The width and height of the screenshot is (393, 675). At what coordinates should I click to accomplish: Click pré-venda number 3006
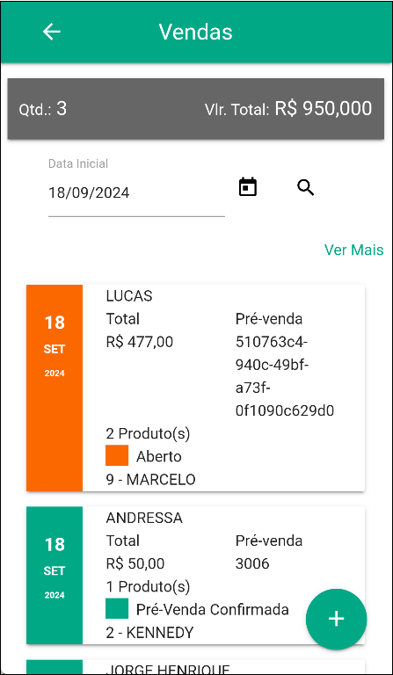(x=252, y=563)
